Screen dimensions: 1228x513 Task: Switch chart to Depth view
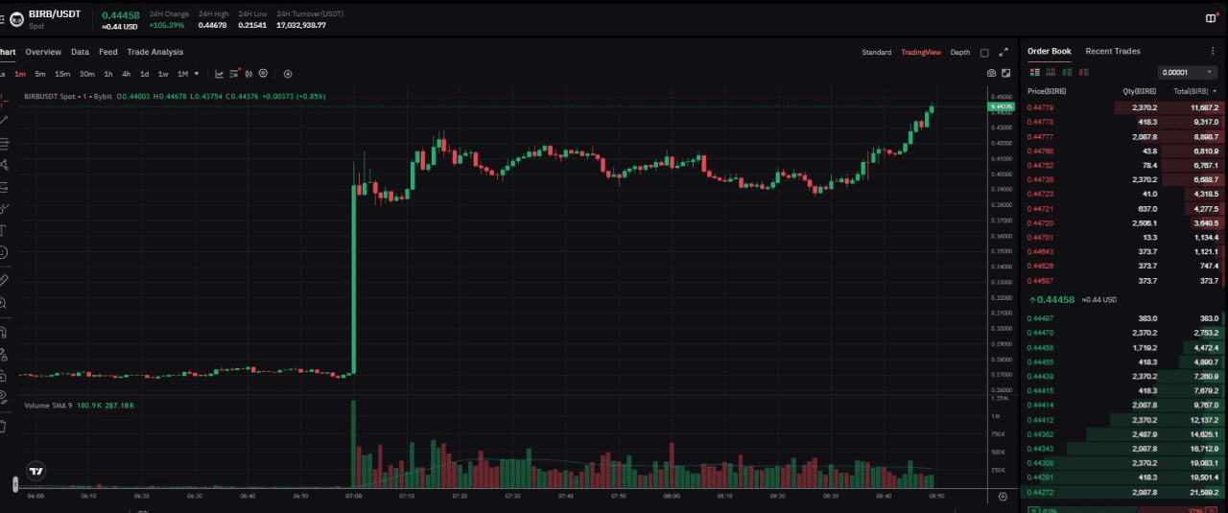click(x=959, y=53)
